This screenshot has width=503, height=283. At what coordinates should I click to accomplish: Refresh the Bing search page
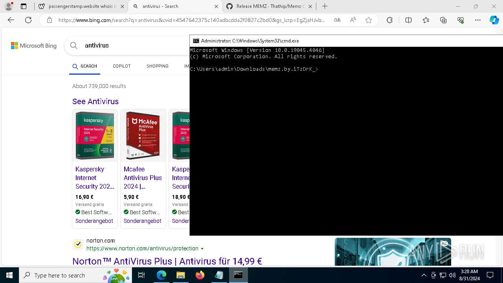pyautogui.click(x=28, y=20)
